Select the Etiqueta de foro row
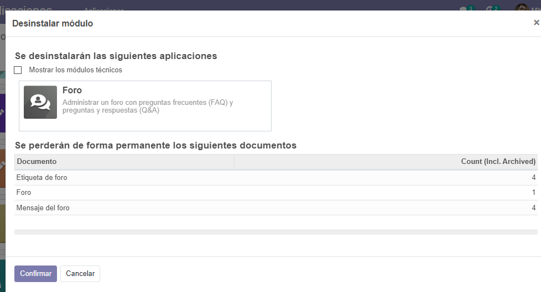 point(42,178)
